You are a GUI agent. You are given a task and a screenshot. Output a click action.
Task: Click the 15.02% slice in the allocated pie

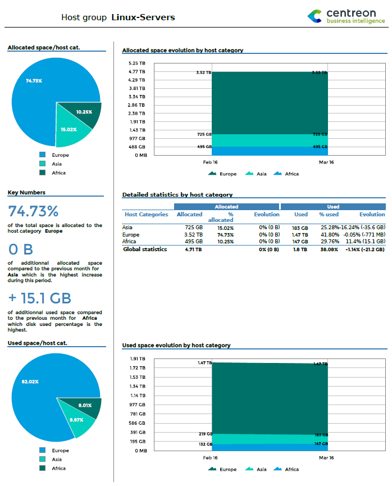[x=71, y=128]
